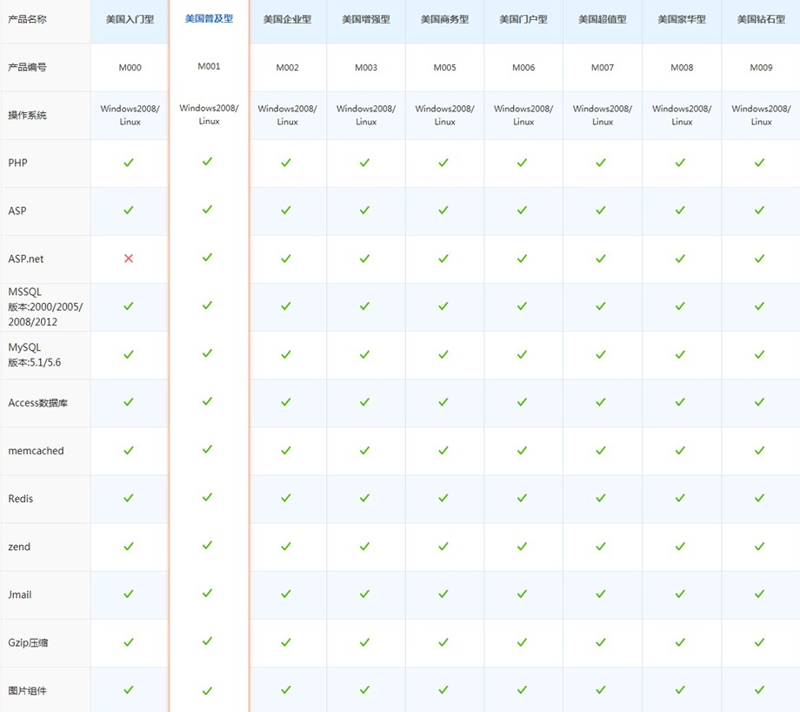Click the Redis checkmark under 美国钻石型

760,498
